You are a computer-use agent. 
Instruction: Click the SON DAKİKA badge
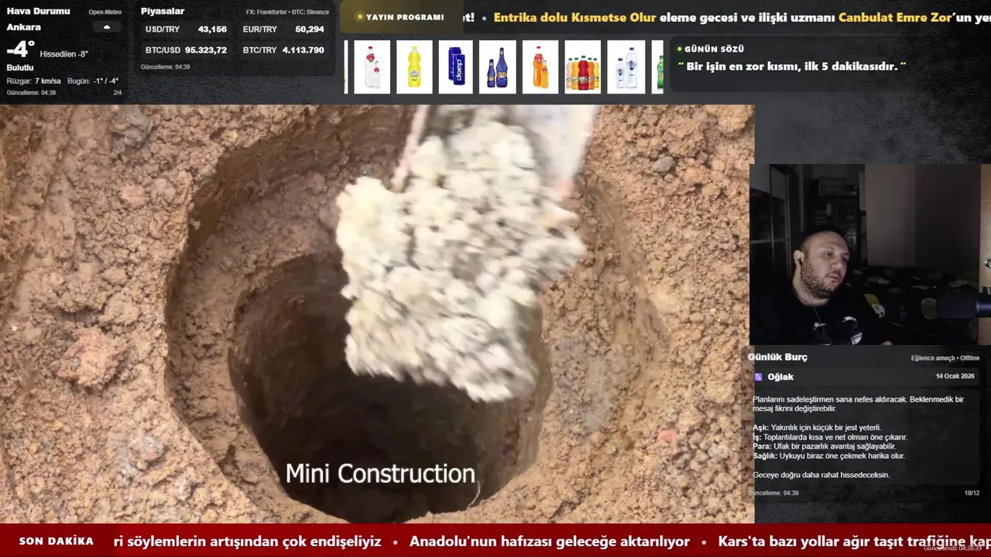57,541
